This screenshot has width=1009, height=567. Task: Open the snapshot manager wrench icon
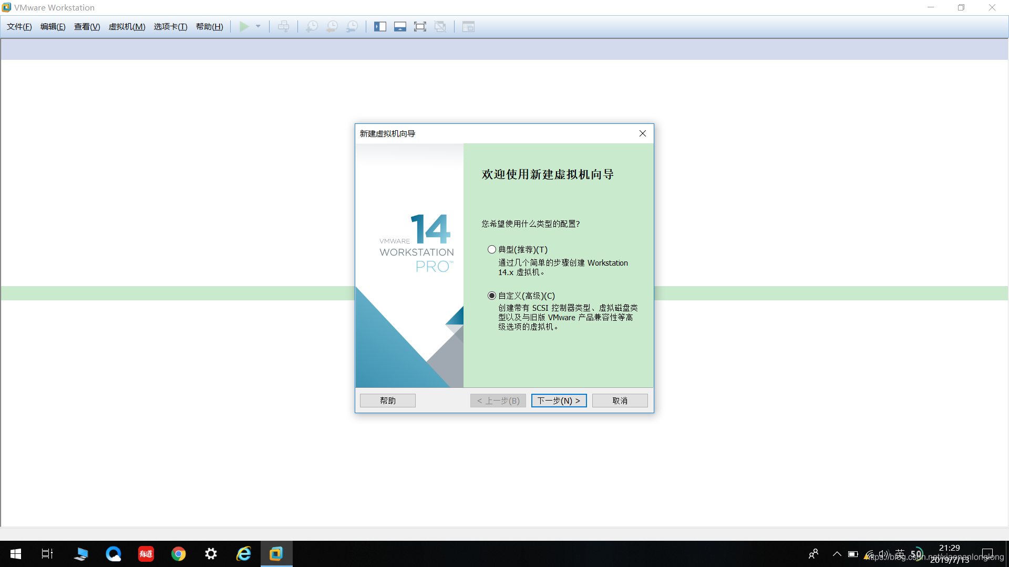point(352,27)
